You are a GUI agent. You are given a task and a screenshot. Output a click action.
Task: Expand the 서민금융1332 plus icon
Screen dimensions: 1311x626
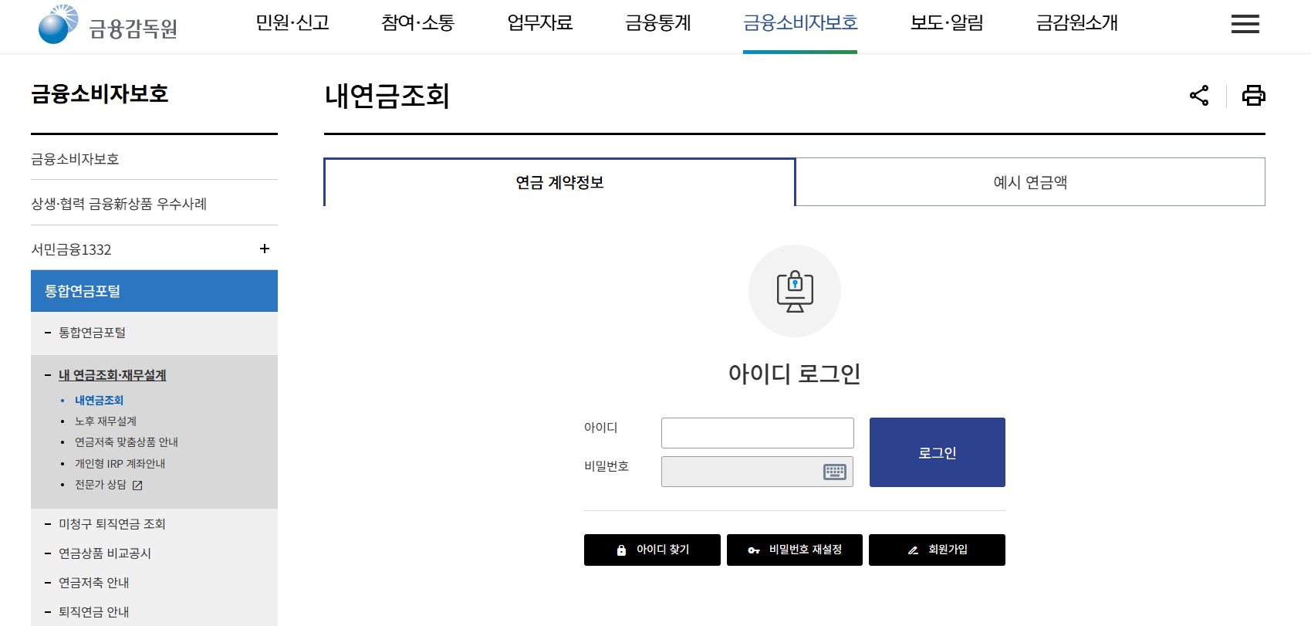pyautogui.click(x=265, y=249)
